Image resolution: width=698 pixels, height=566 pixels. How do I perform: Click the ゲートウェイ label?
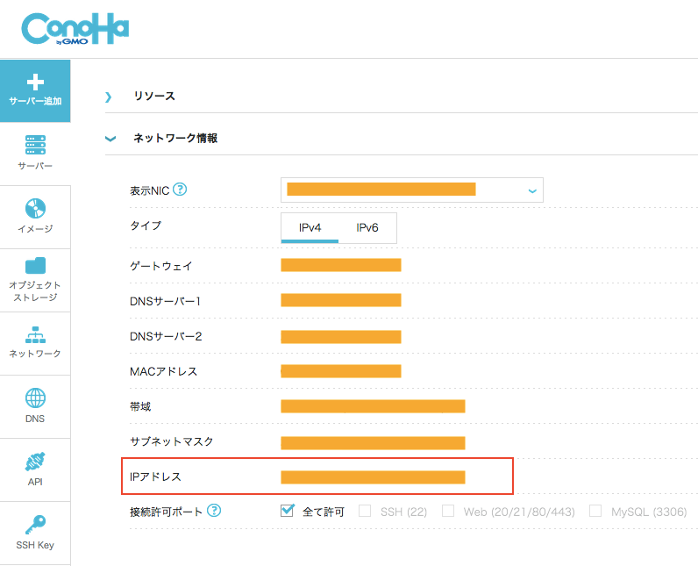(160, 266)
